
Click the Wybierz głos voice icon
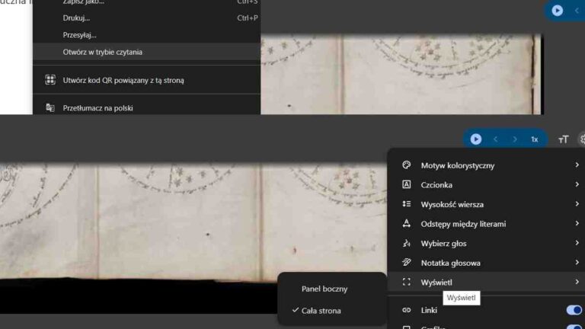click(407, 244)
